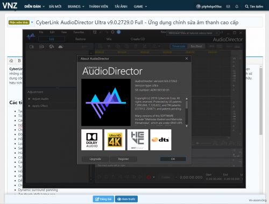Expand the GAME dropdown menu
This screenshot has height=204, width=269.
[x=140, y=6]
